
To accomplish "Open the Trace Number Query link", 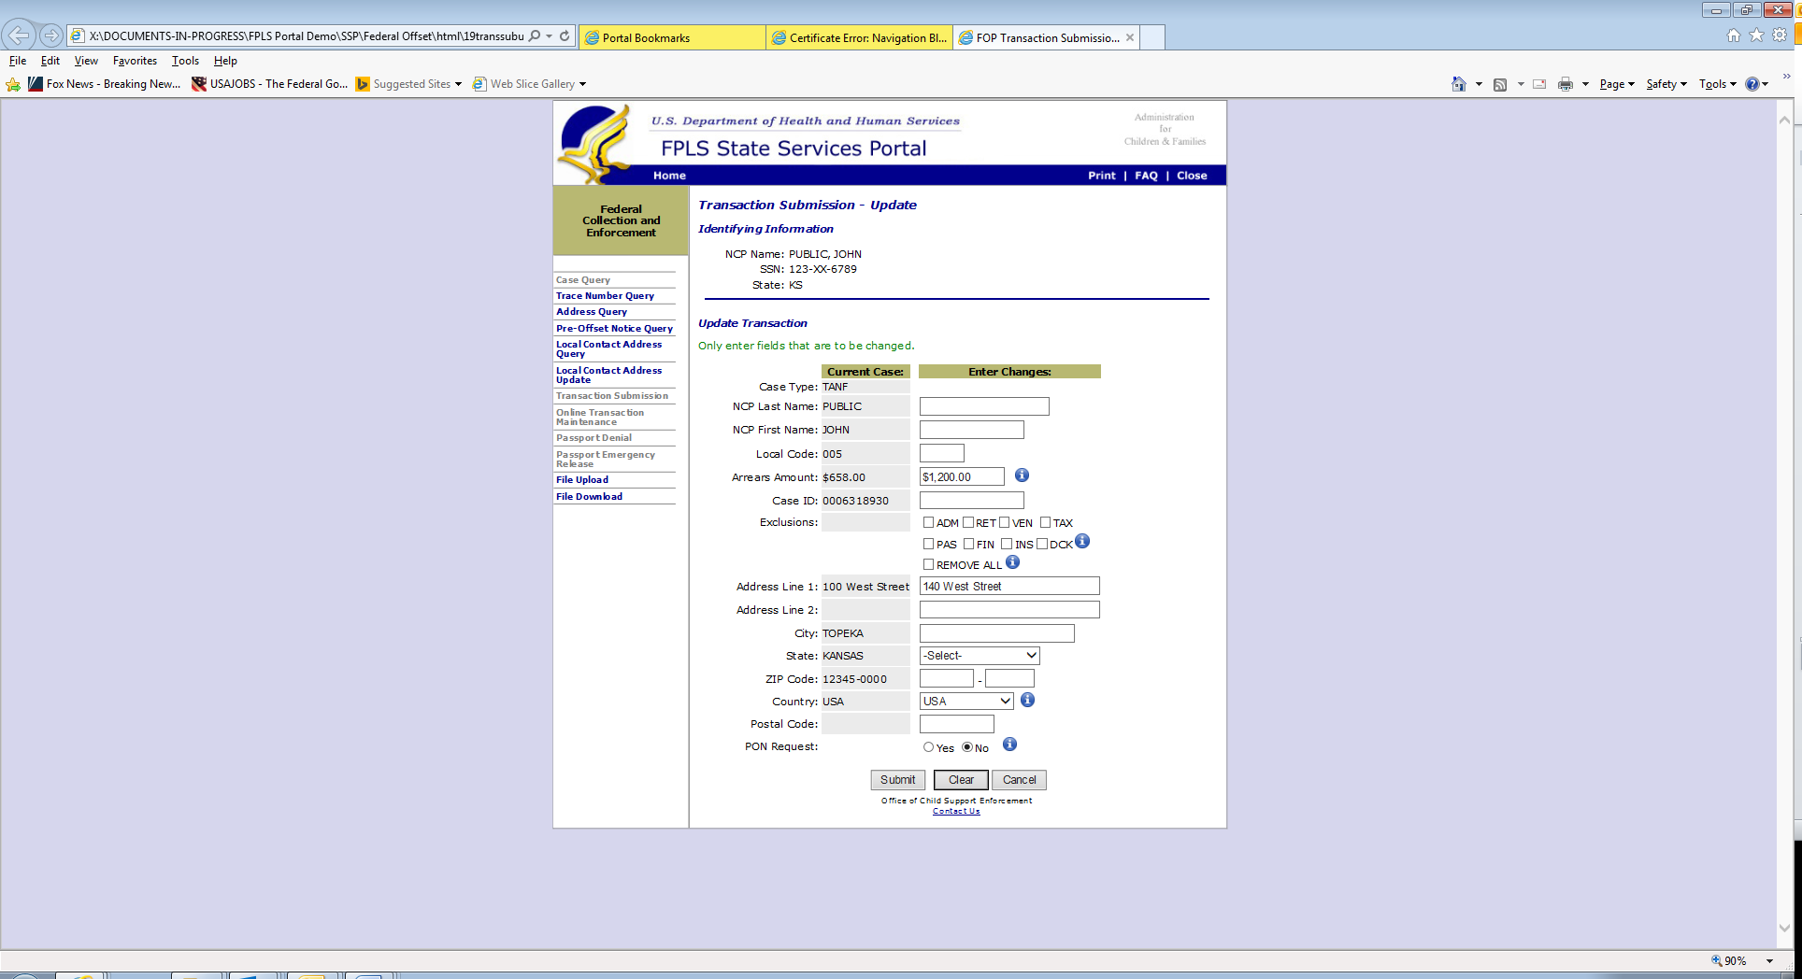I will 605,296.
